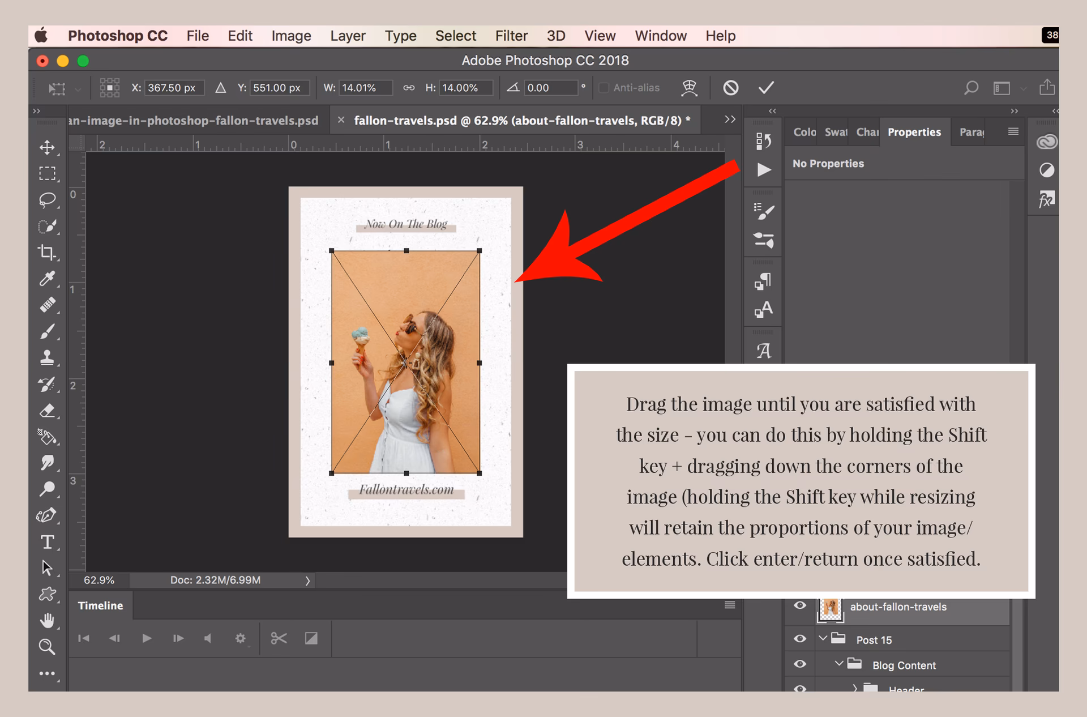This screenshot has width=1087, height=717.
Task: Select the Lasso tool
Action: click(x=48, y=199)
